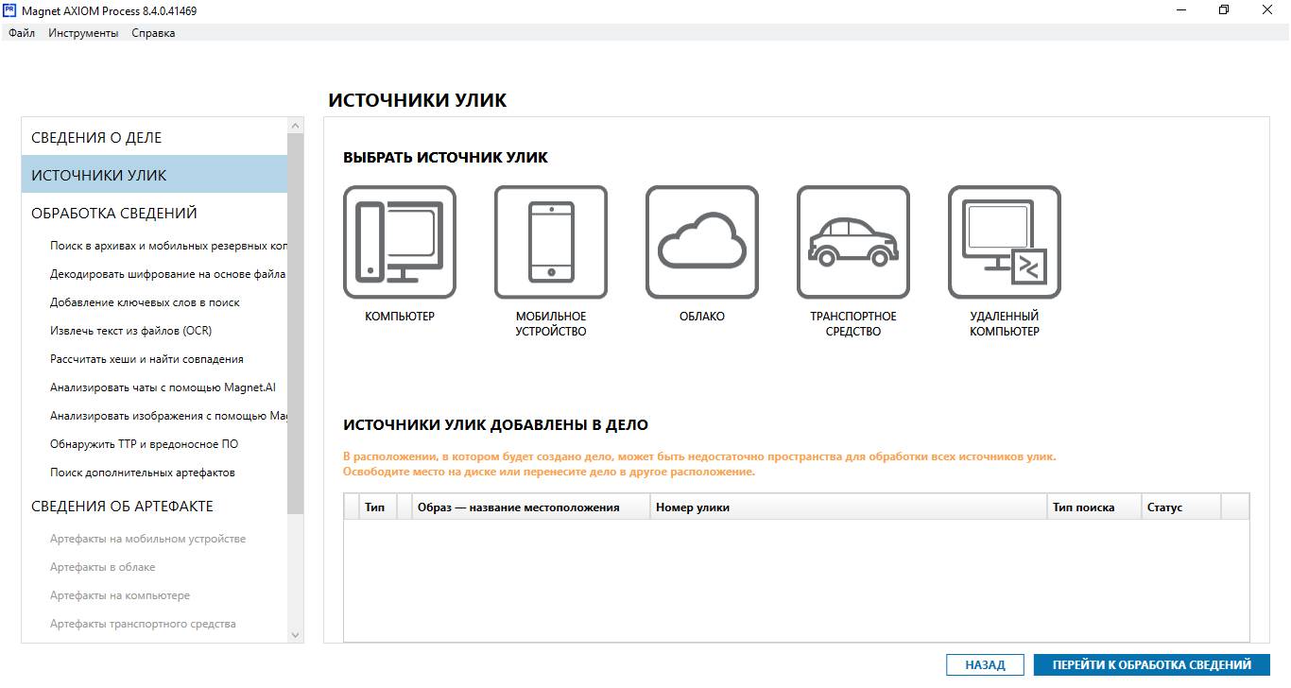Open Поиск в архивах и мобильных резервных копиях
The image size is (1291, 688).
pos(168,246)
